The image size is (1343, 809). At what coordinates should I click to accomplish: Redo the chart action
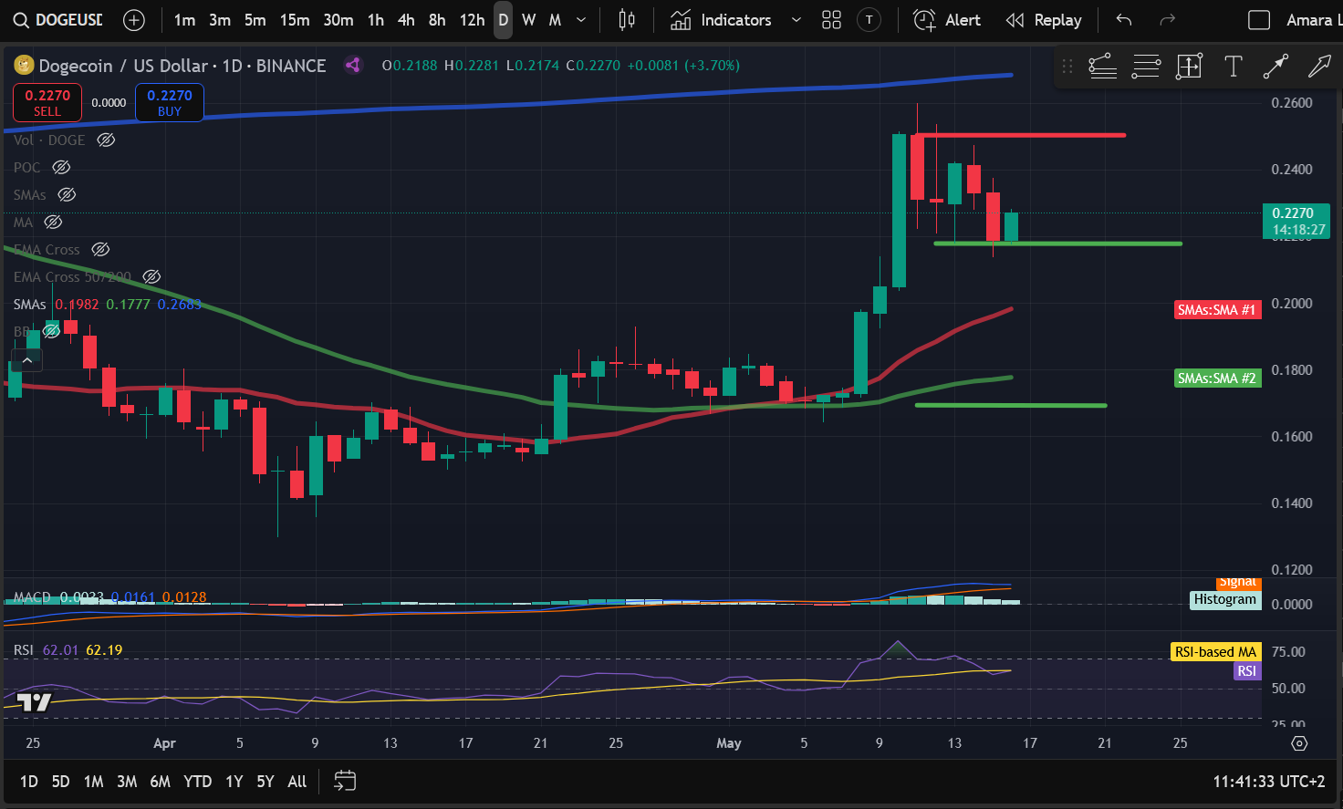click(x=1167, y=20)
